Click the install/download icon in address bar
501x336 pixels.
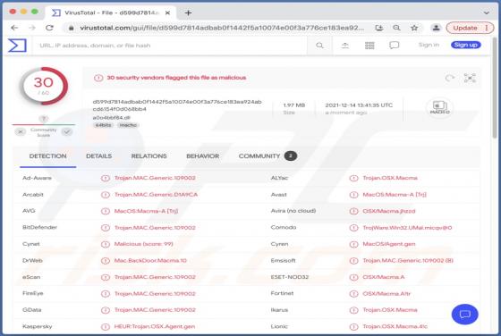[x=379, y=28]
